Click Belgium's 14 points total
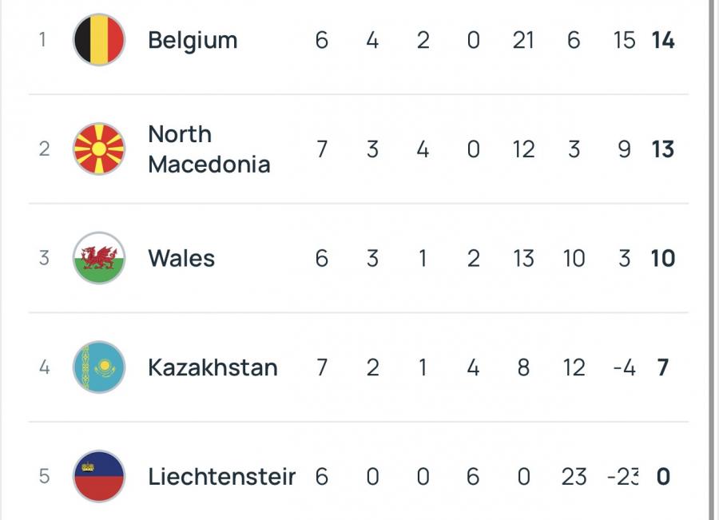The width and height of the screenshot is (719, 520). point(663,40)
